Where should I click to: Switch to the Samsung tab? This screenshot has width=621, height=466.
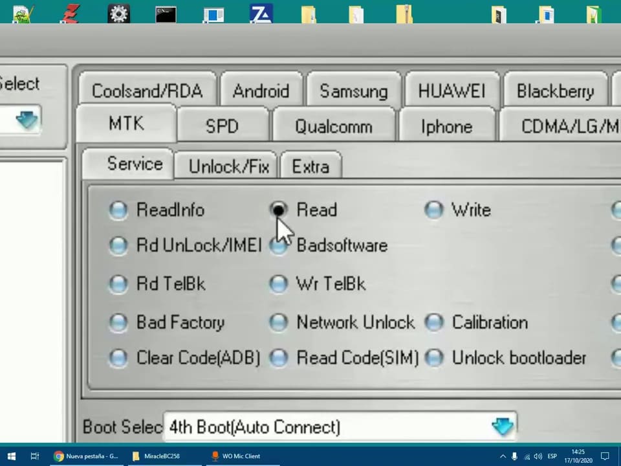(354, 91)
